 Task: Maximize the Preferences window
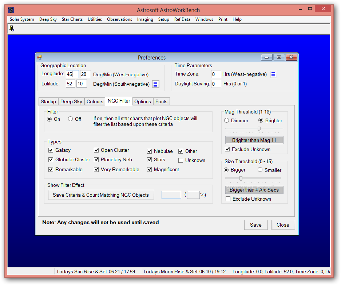point(279,57)
